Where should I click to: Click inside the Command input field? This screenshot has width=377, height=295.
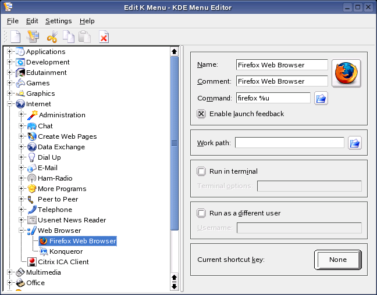point(273,98)
